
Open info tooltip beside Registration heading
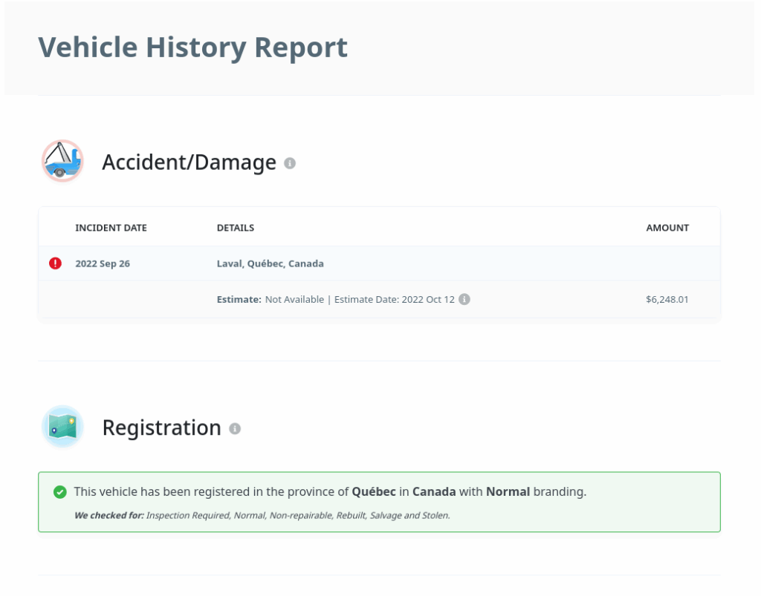pyautogui.click(x=235, y=429)
